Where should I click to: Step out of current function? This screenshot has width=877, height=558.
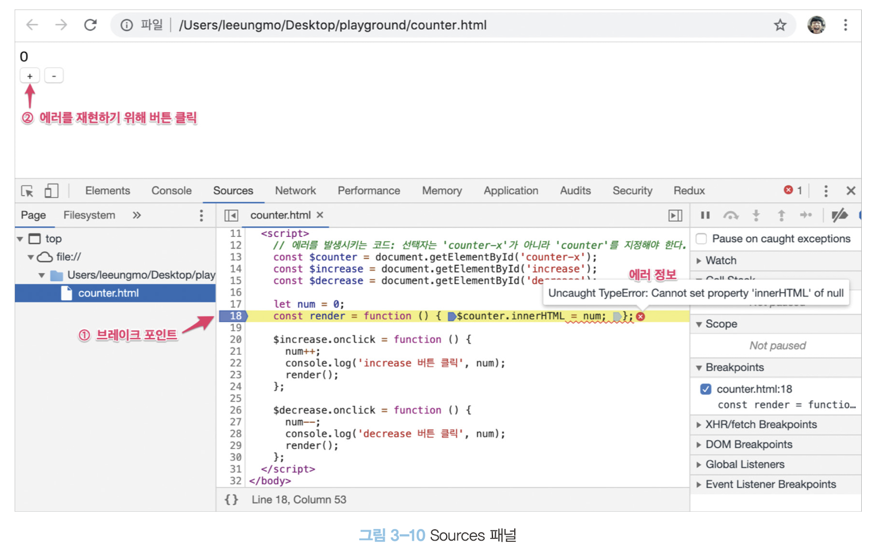point(781,215)
